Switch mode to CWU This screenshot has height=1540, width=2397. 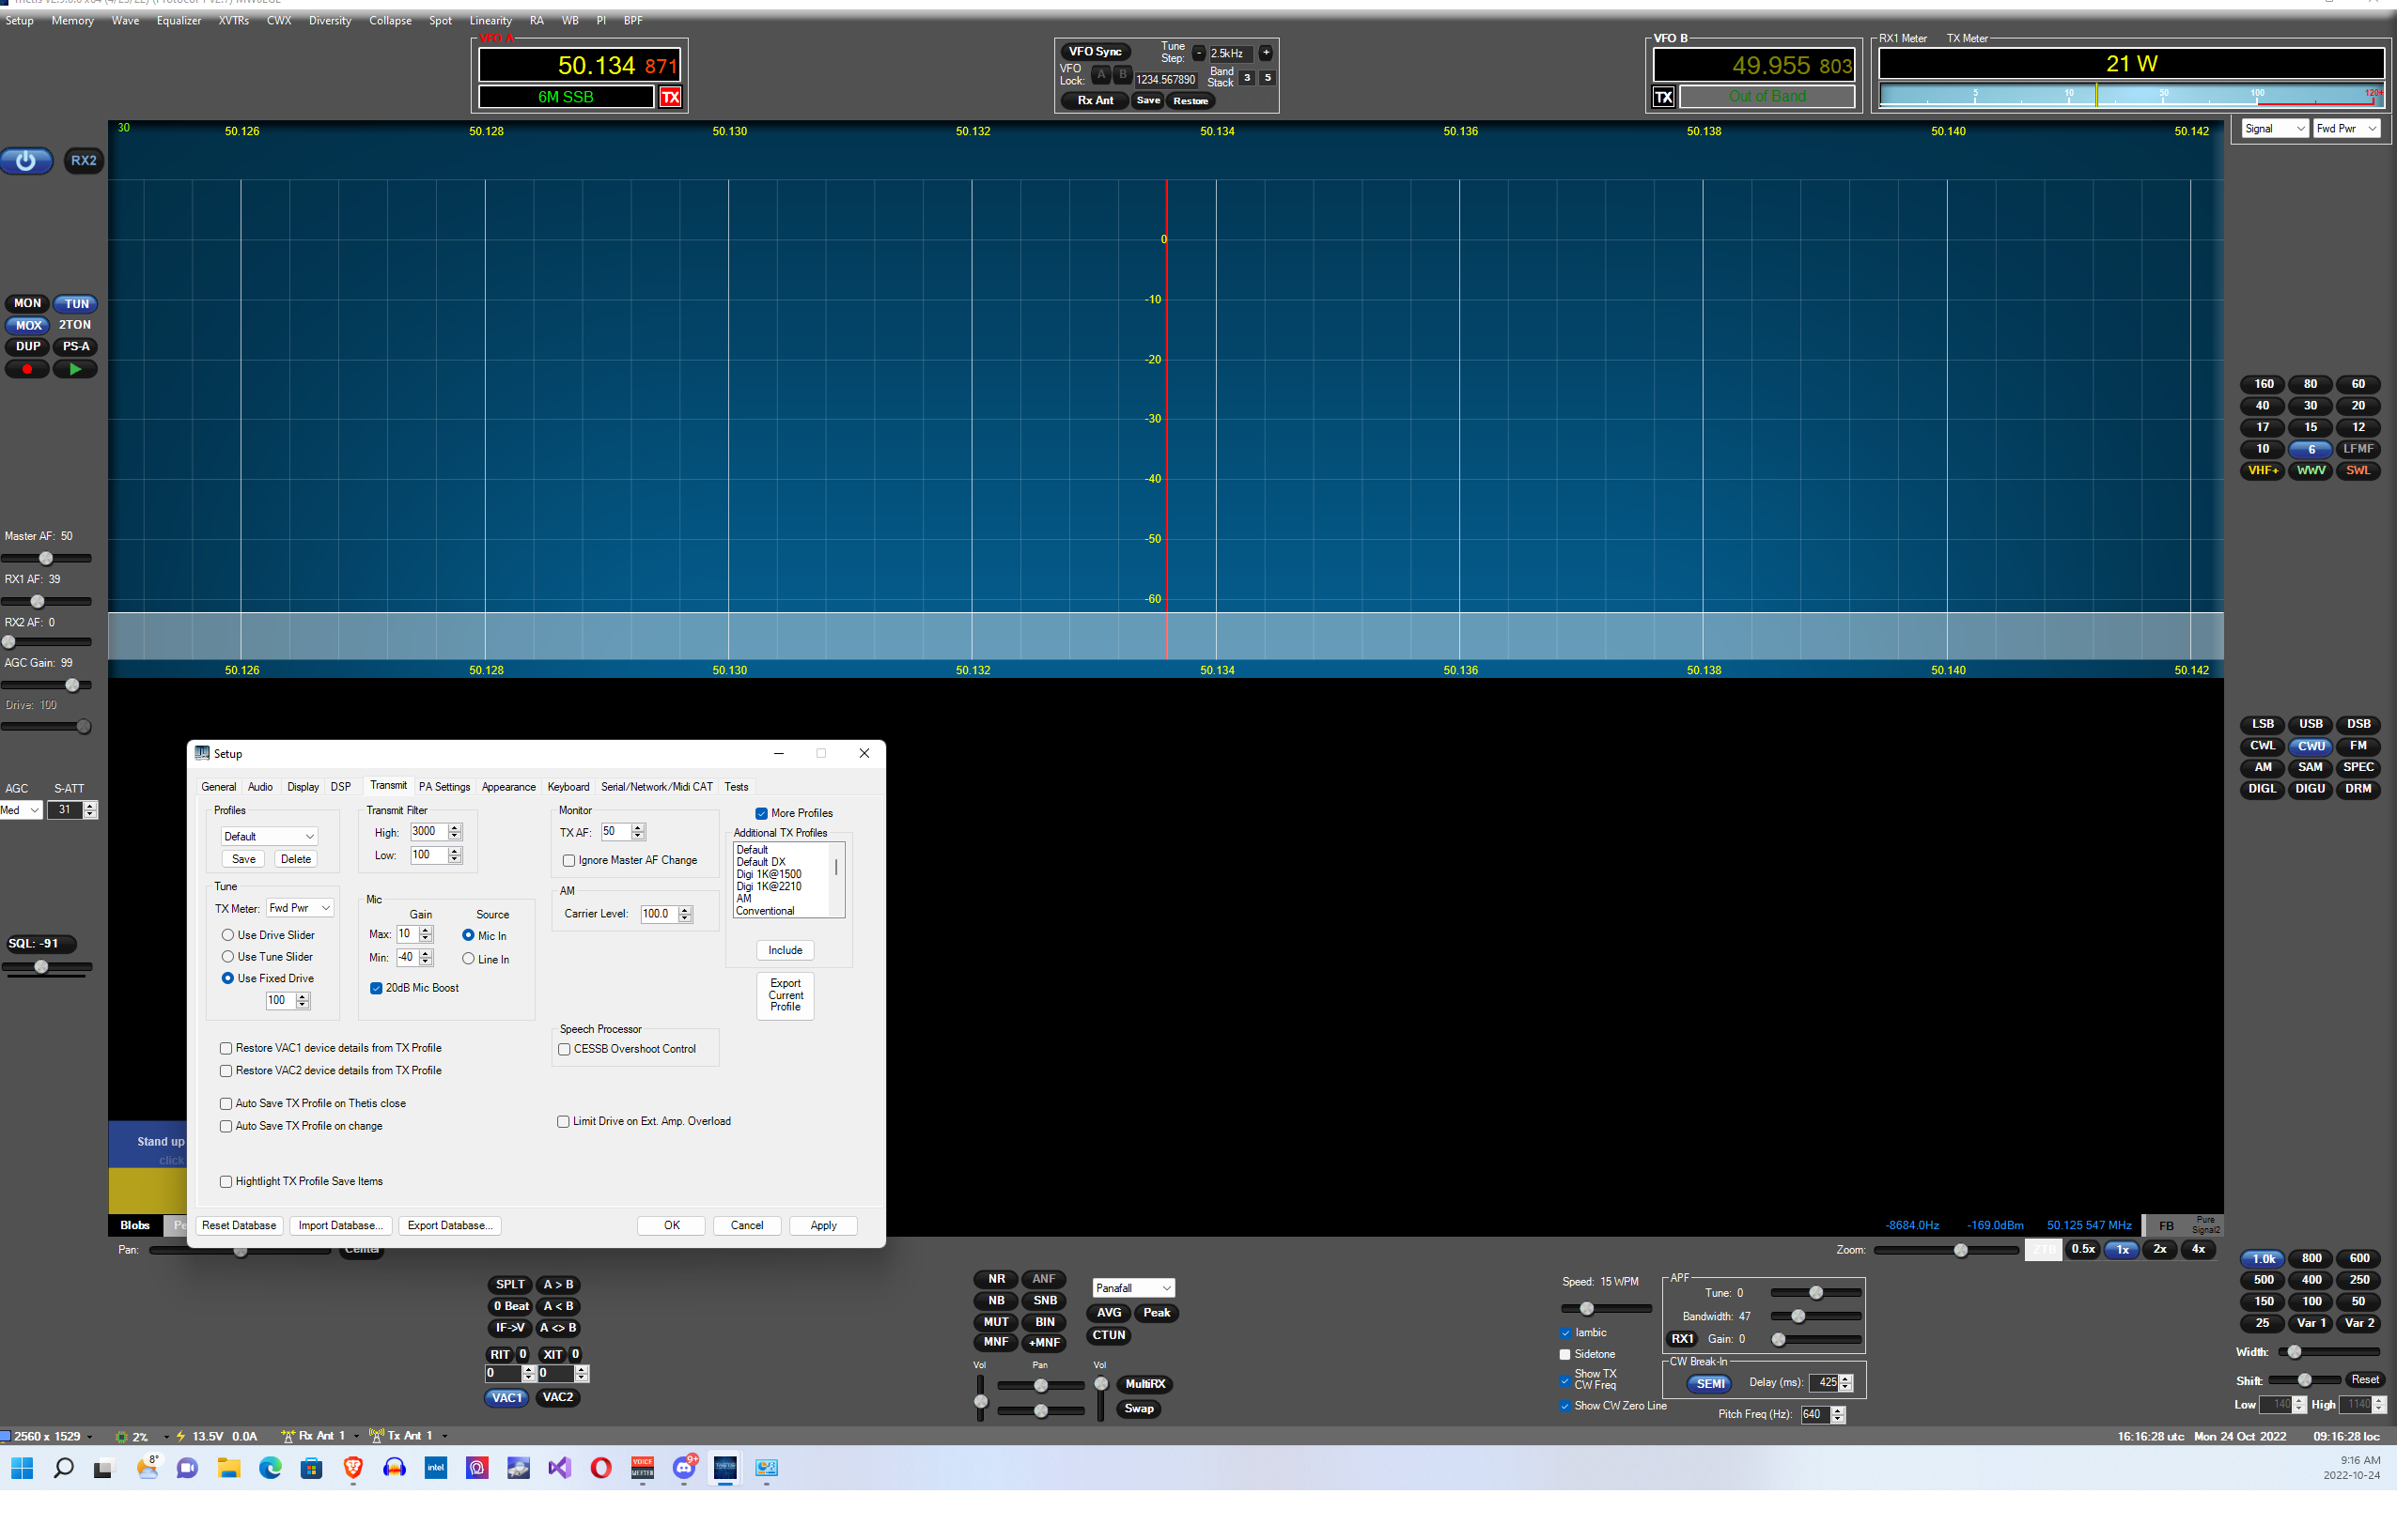(x=2311, y=746)
